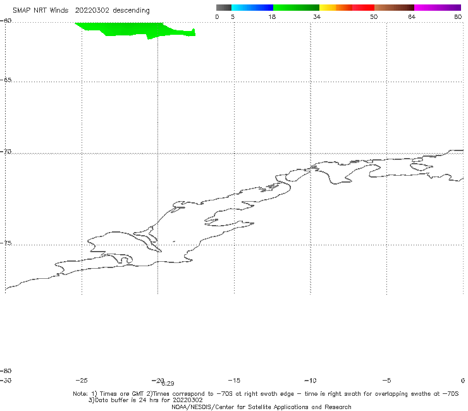
Task: Click the longitude label '-25'
Action: [x=82, y=380]
